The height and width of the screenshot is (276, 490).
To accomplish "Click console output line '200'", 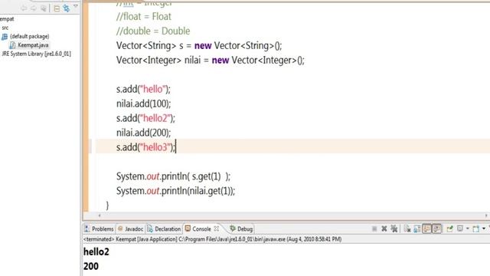I will click(x=91, y=266).
